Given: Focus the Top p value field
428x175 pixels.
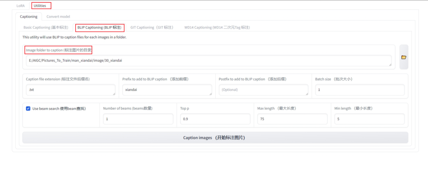Looking at the screenshot, I should tap(215, 119).
